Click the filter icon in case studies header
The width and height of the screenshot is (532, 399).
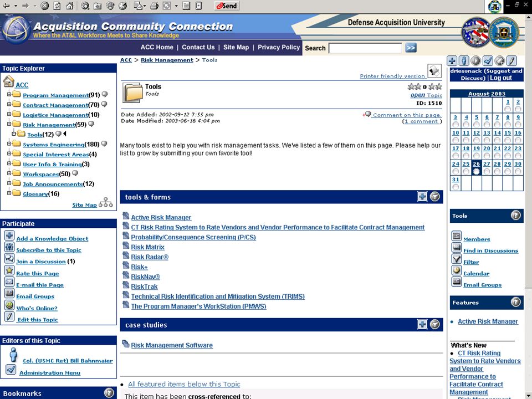tap(435, 324)
